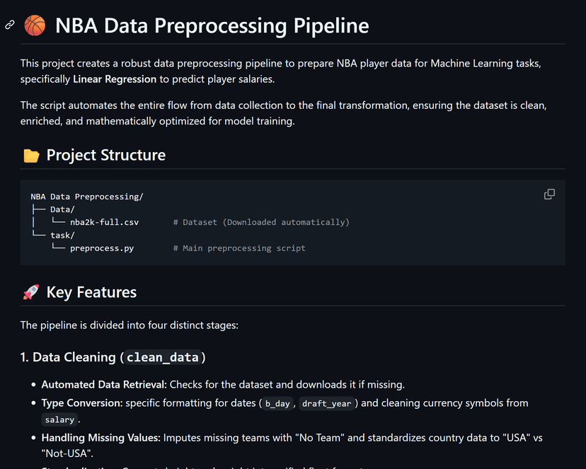Click the salary inline code element
The width and height of the screenshot is (586, 469).
[x=59, y=419]
